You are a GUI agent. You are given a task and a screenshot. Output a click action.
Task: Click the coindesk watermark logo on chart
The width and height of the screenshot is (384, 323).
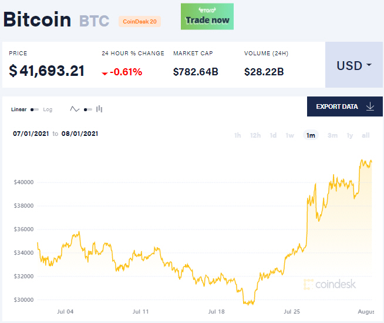329,284
